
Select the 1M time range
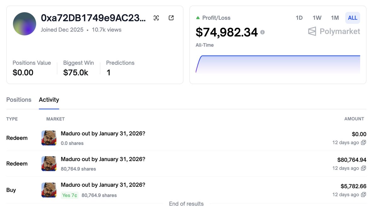[x=335, y=18]
